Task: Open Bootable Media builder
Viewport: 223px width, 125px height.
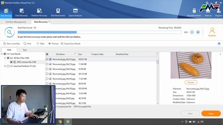Action: click(194, 12)
